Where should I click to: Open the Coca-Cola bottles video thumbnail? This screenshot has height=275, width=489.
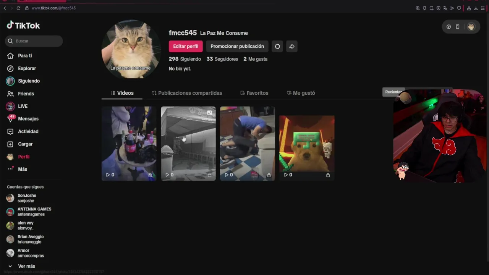[x=129, y=143]
